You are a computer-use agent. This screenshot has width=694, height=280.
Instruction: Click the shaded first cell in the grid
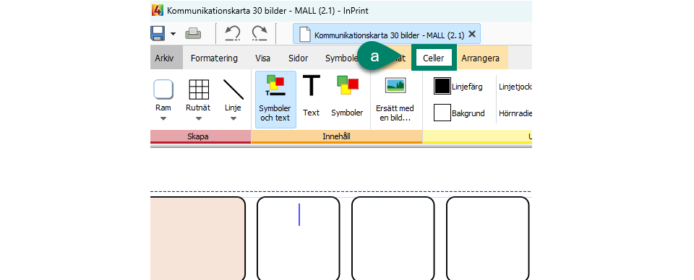(198, 238)
